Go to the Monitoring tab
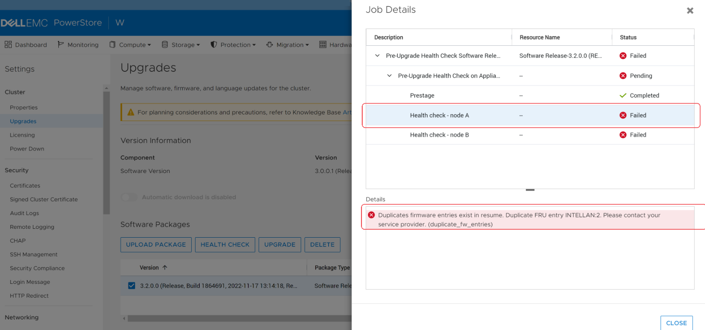The image size is (705, 330). click(x=78, y=45)
